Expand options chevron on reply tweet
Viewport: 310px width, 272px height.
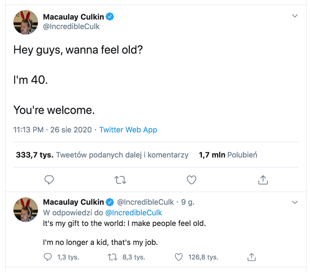(295, 202)
